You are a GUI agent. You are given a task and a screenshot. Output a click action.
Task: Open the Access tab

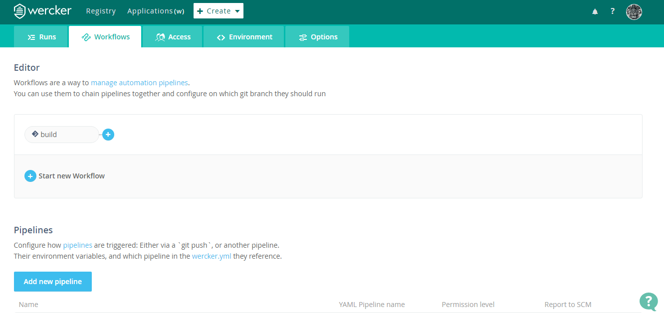tap(173, 37)
